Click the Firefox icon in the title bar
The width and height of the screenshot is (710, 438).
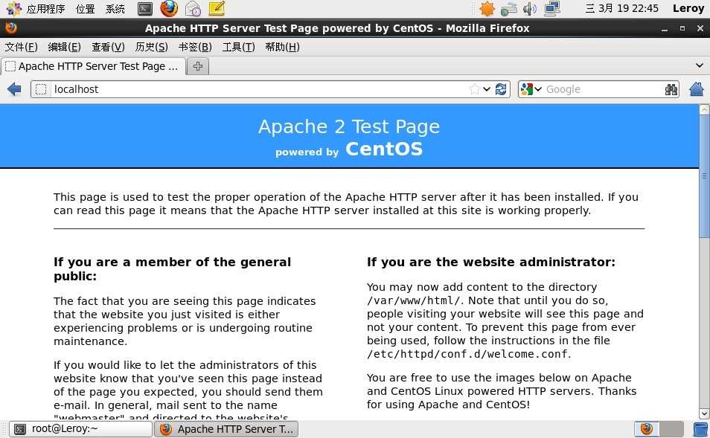[11, 28]
